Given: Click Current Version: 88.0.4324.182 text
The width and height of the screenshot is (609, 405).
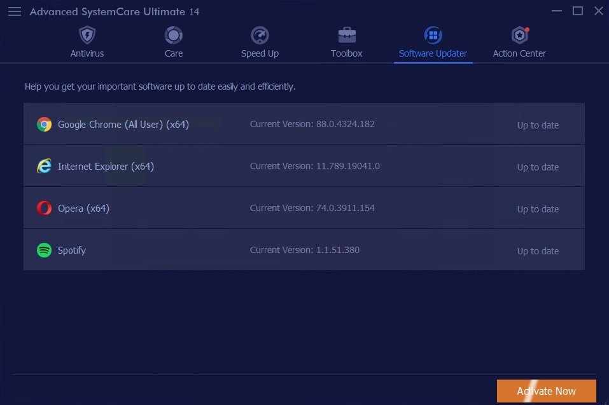Looking at the screenshot, I should 312,124.
